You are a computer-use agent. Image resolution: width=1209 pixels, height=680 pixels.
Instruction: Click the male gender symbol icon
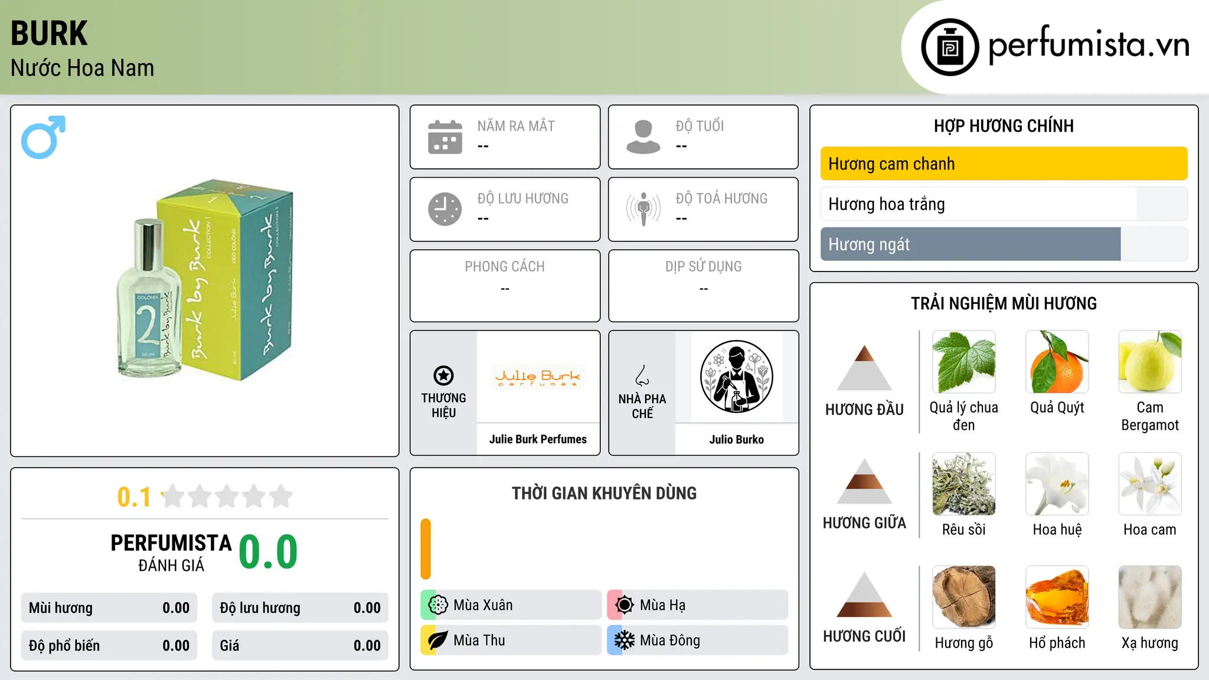(43, 137)
